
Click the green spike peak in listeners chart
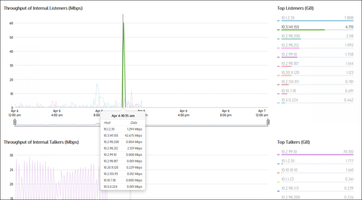124,23
